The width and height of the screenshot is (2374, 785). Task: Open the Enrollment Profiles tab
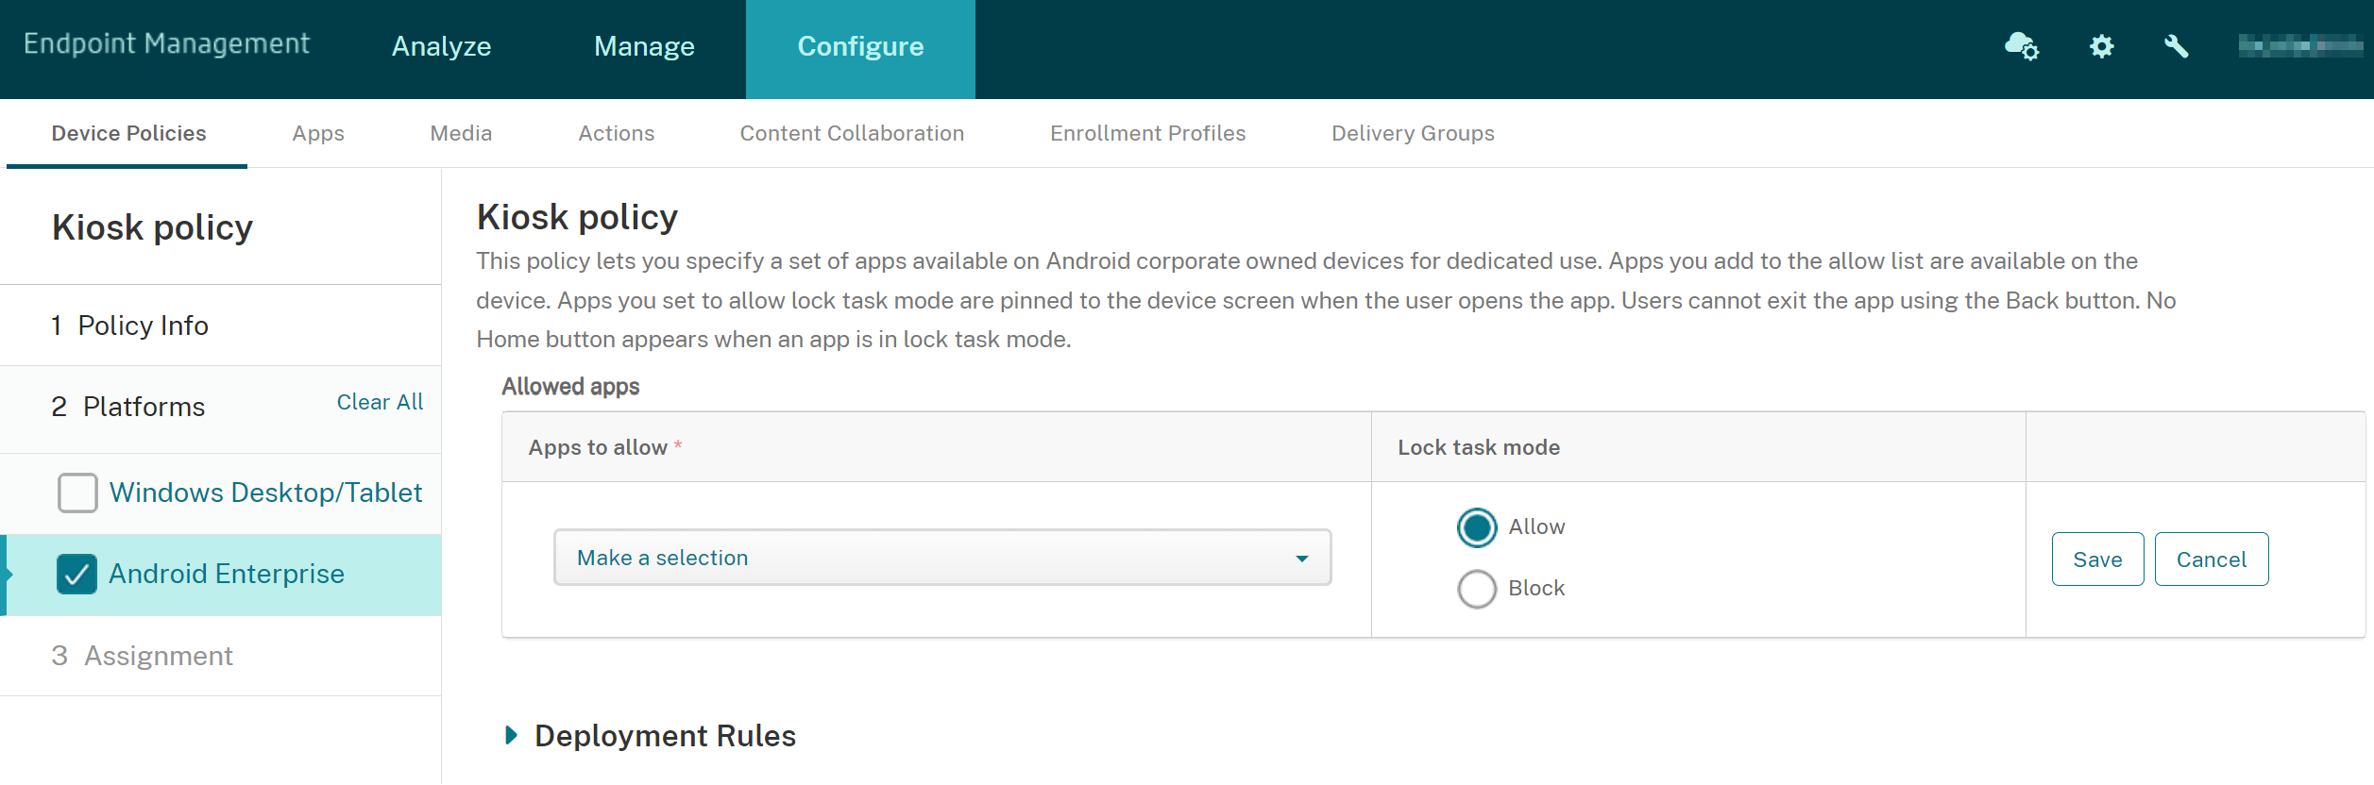(1147, 134)
